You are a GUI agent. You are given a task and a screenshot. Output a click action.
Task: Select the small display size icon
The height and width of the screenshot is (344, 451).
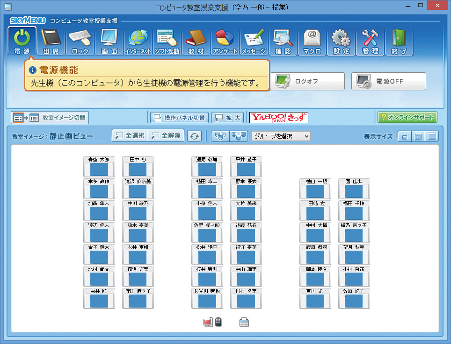[x=405, y=137]
